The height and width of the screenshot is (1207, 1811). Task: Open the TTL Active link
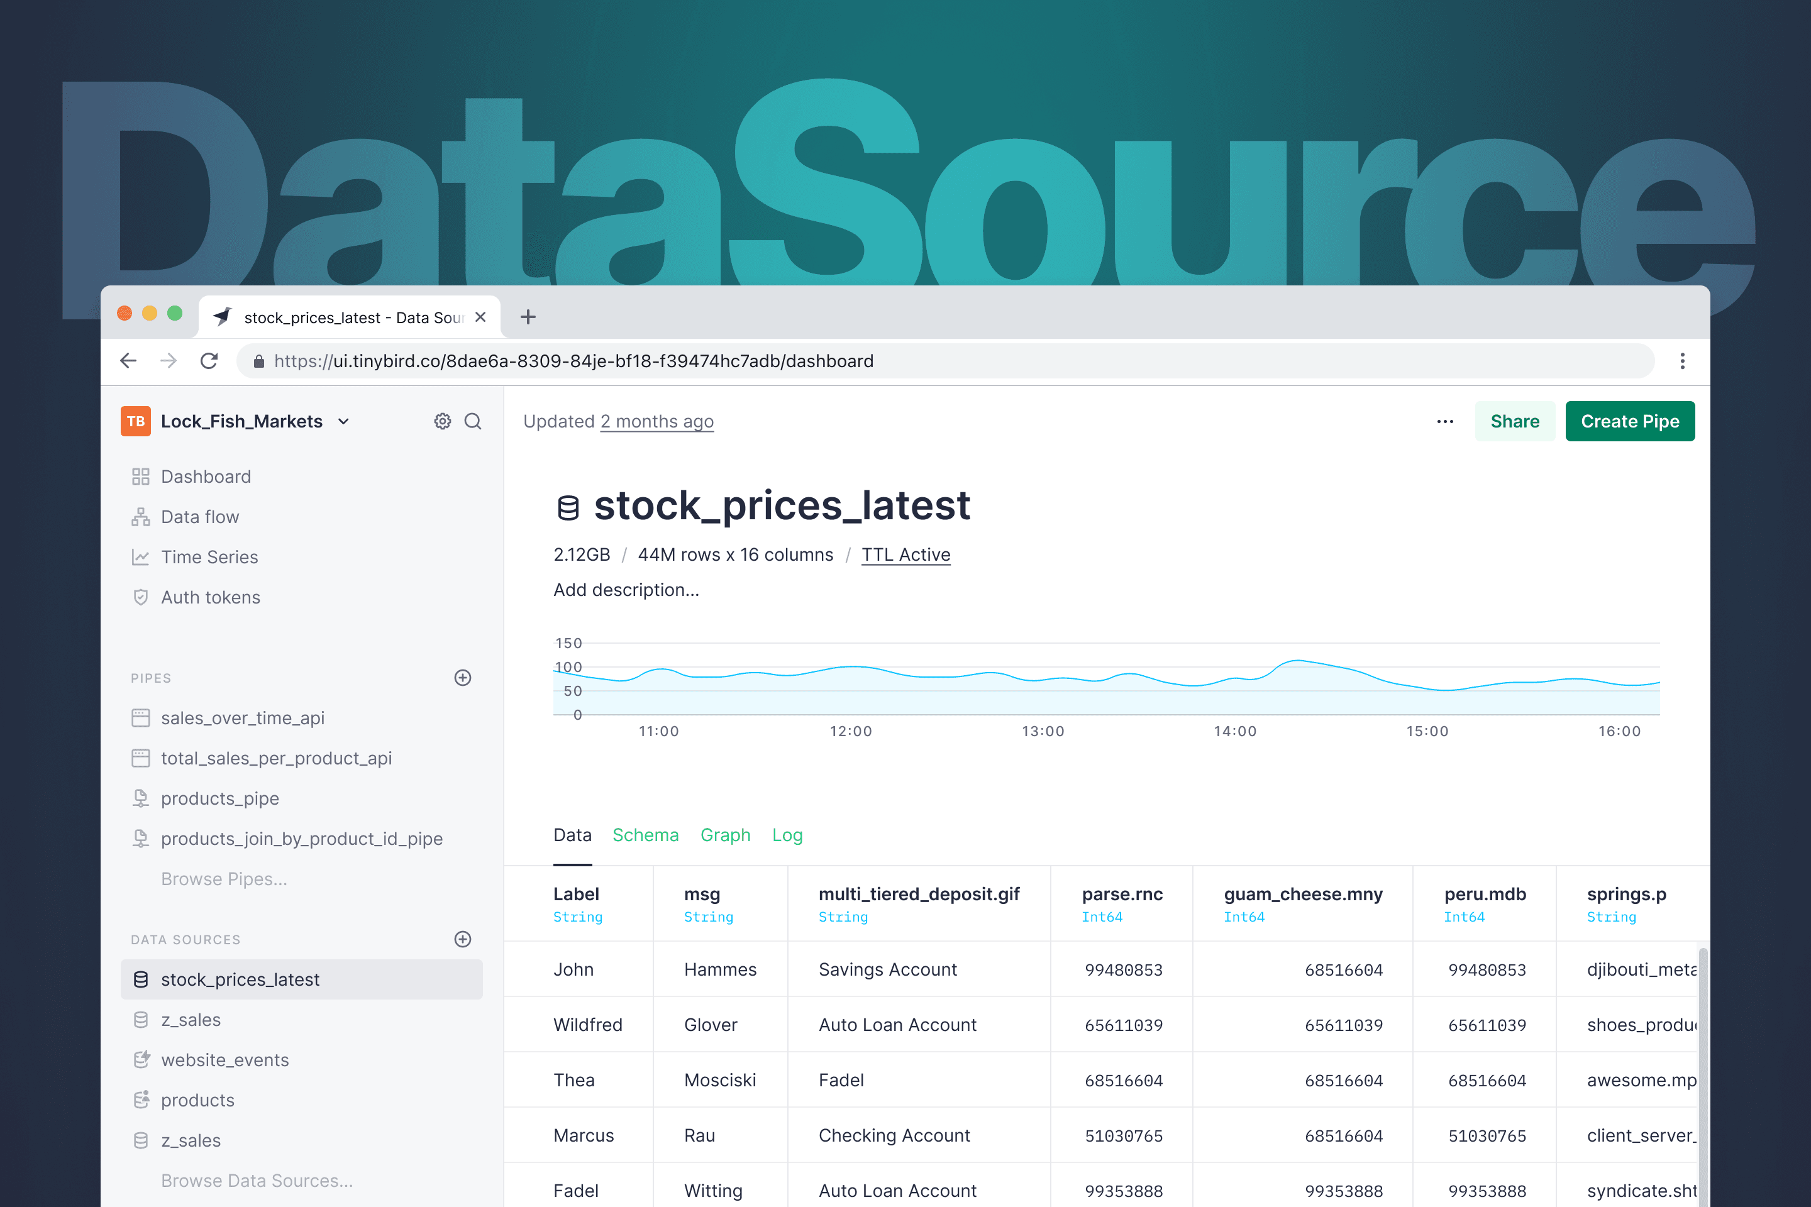(x=906, y=554)
